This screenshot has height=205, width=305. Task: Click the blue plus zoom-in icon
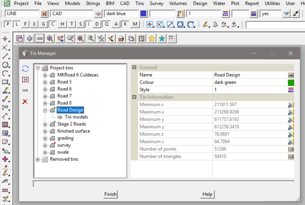(30, 38)
